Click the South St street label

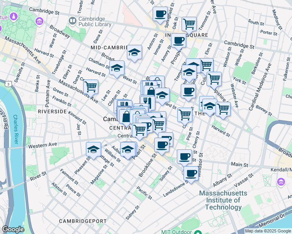tap(256, 22)
